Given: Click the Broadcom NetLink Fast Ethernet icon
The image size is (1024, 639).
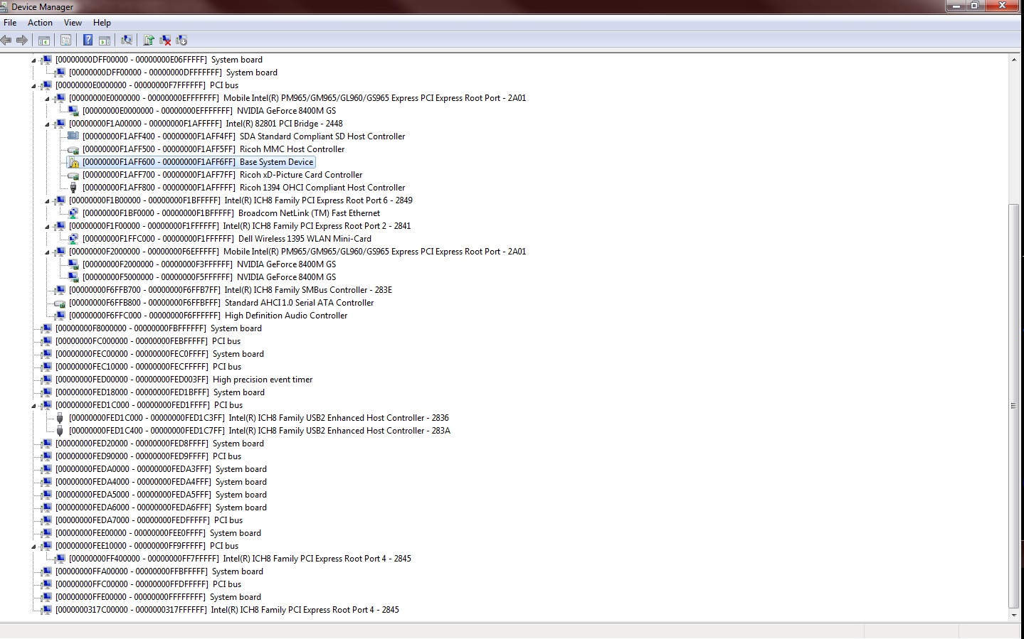Looking at the screenshot, I should pyautogui.click(x=73, y=213).
